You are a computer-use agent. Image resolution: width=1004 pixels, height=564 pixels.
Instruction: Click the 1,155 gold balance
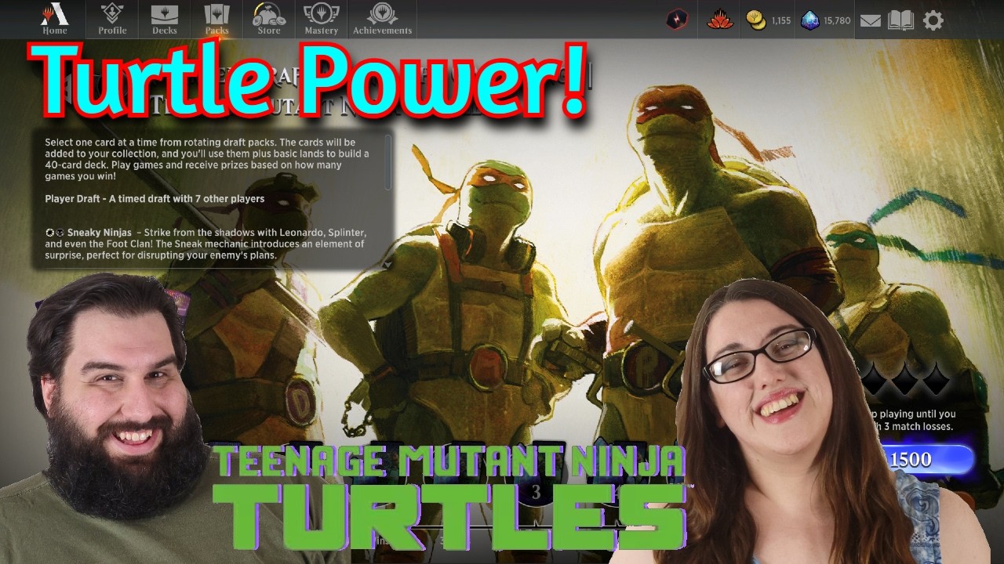780,21
